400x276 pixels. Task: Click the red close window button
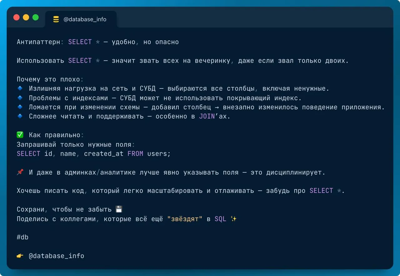(17, 18)
